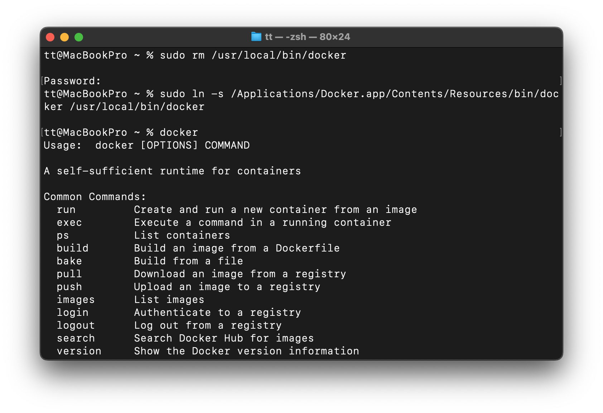Click the 'ps' command name
Image resolution: width=603 pixels, height=413 pixels.
63,235
